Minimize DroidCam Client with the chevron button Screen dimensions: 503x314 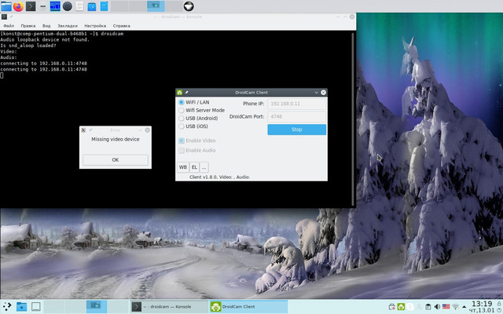click(x=316, y=93)
